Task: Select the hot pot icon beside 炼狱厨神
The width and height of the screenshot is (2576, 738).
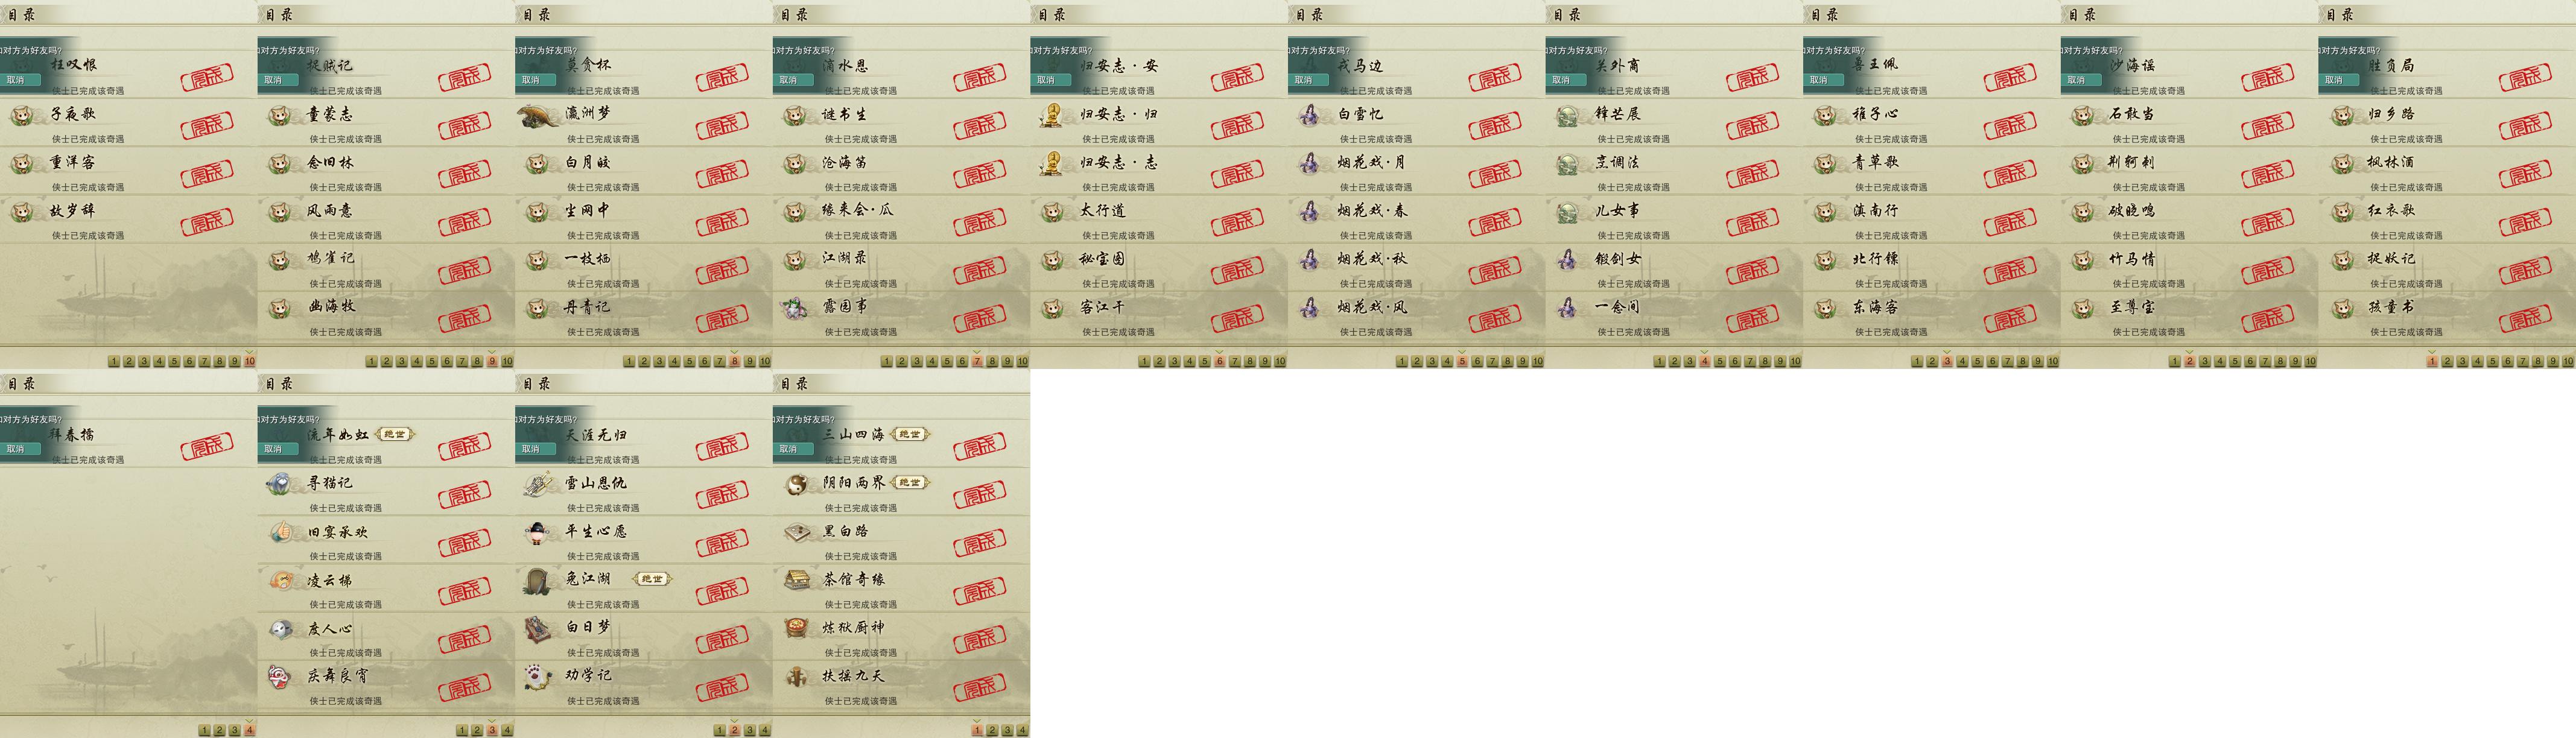Action: (796, 628)
